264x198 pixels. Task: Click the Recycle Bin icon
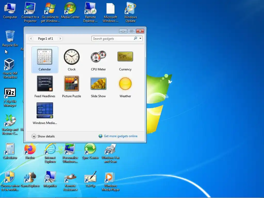pyautogui.click(x=10, y=38)
